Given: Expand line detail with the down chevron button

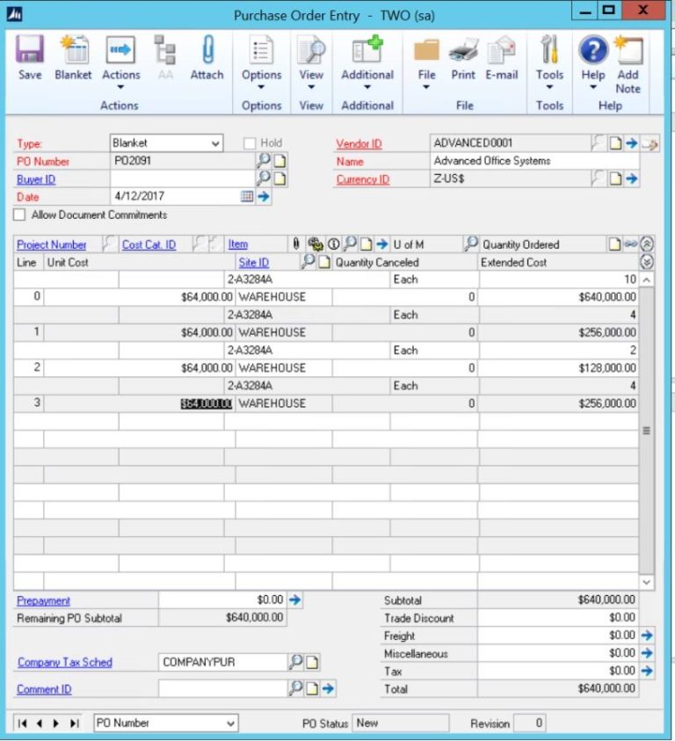Looking at the screenshot, I should pos(647,262).
